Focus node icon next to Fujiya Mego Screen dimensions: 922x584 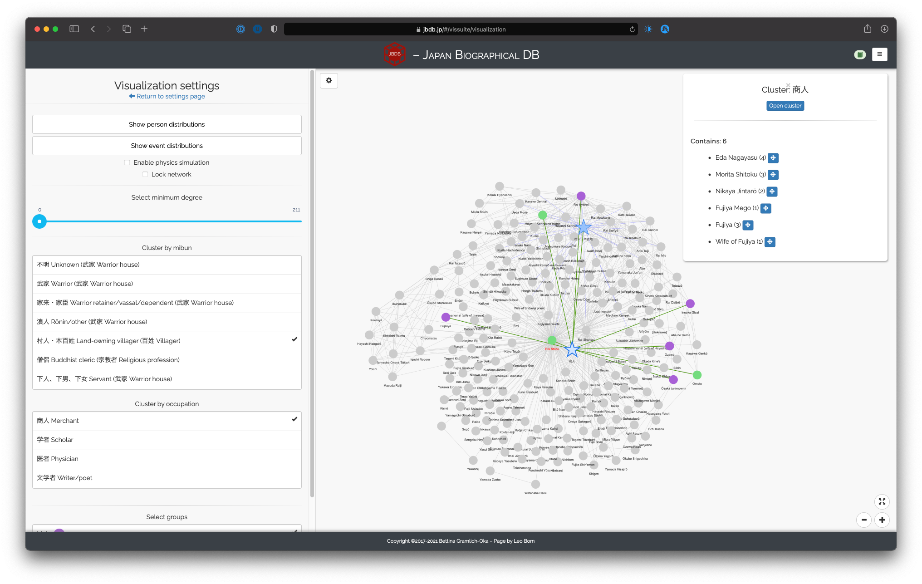[766, 208]
